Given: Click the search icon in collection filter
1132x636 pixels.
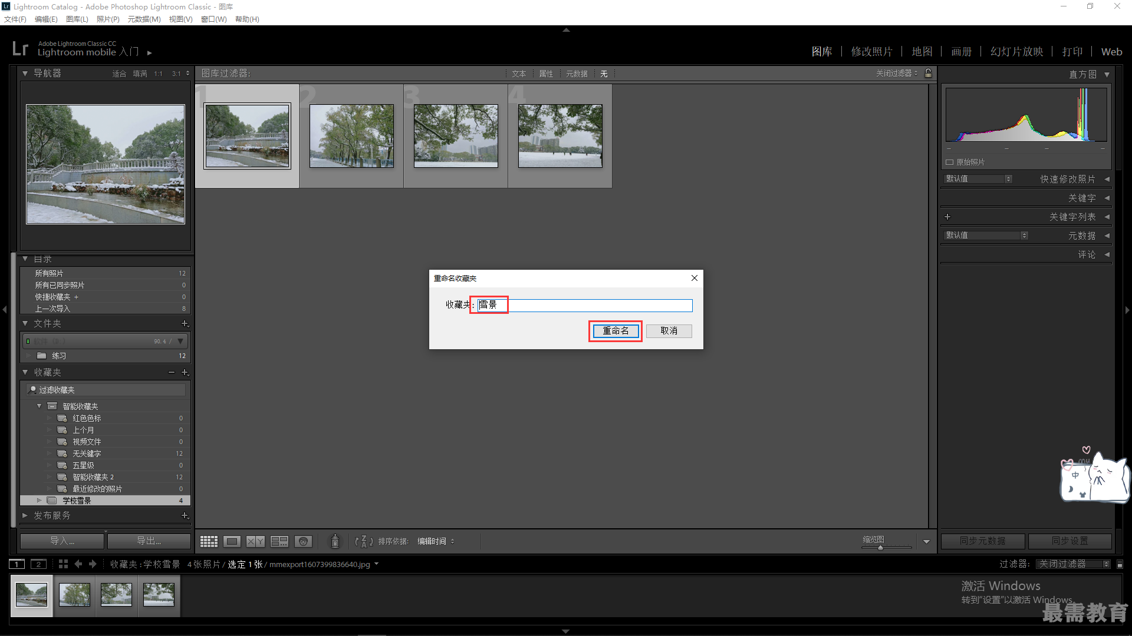Looking at the screenshot, I should (32, 390).
